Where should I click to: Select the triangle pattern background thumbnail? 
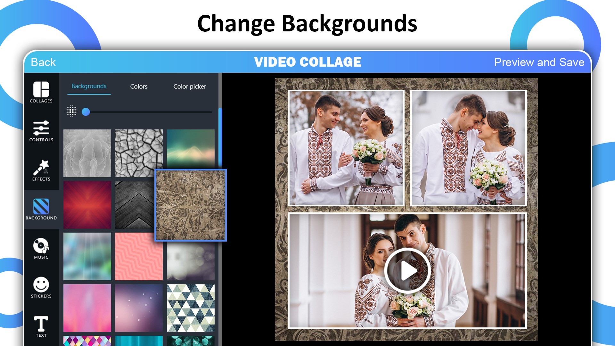pos(191,308)
